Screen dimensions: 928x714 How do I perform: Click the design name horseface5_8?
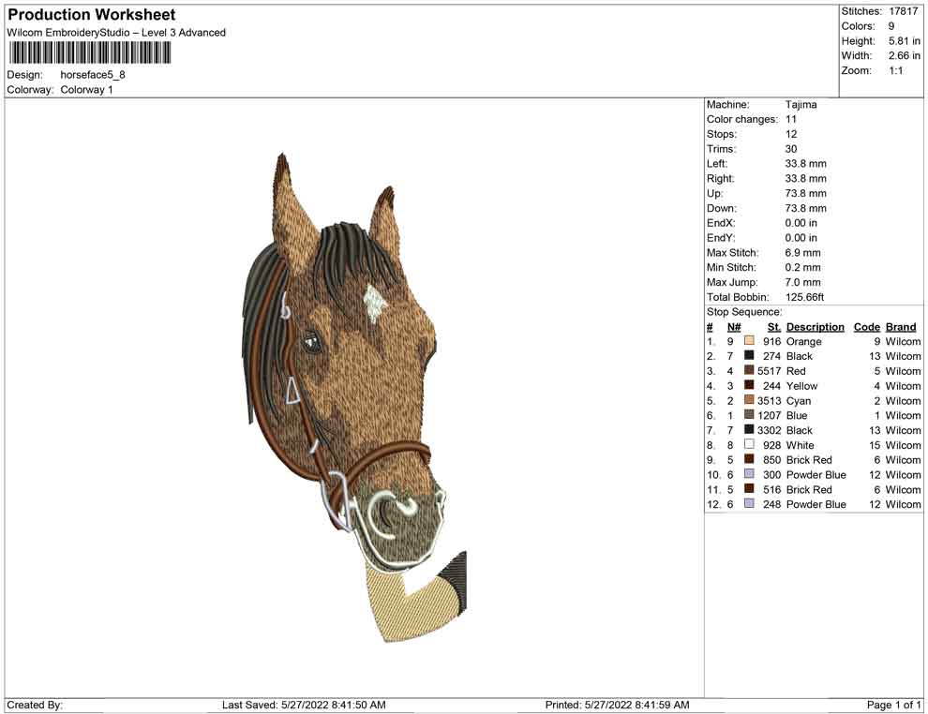pyautogui.click(x=93, y=75)
